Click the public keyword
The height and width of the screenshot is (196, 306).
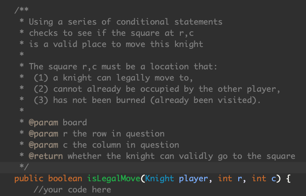tap(29, 179)
